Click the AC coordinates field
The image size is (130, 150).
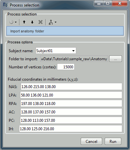(71, 112)
